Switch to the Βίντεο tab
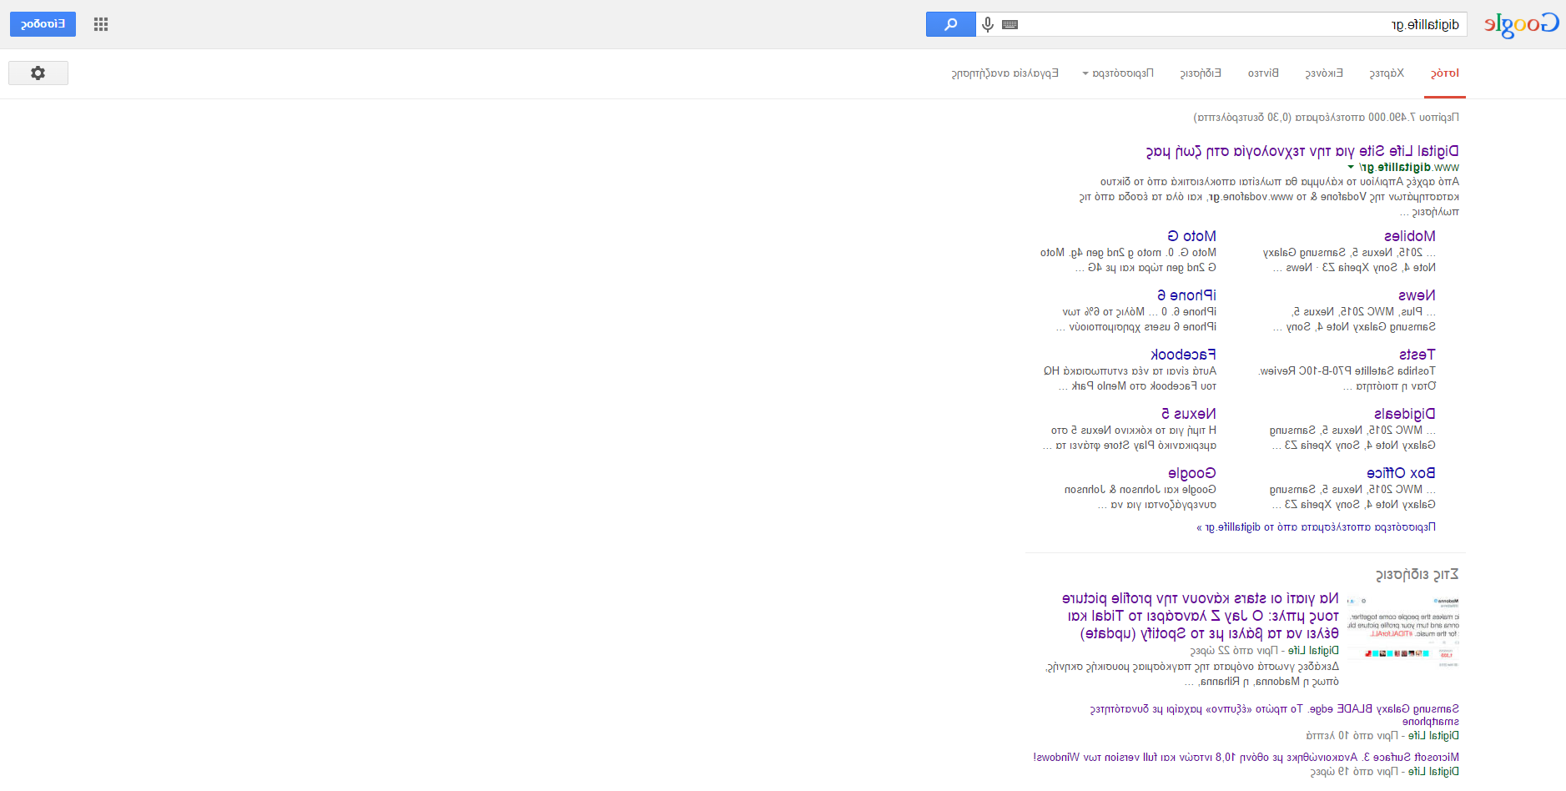Image resolution: width=1566 pixels, height=791 pixels. click(x=1263, y=73)
